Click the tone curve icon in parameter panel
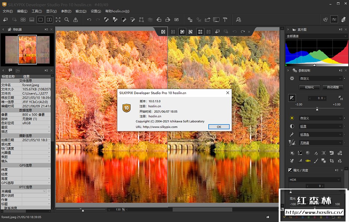Image resolution: width=349 pixels, height=222 pixels. [300, 153]
